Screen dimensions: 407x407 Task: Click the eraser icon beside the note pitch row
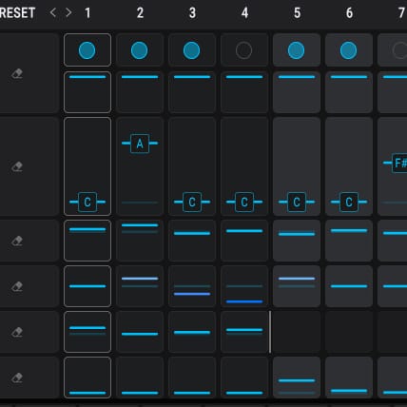17,166
